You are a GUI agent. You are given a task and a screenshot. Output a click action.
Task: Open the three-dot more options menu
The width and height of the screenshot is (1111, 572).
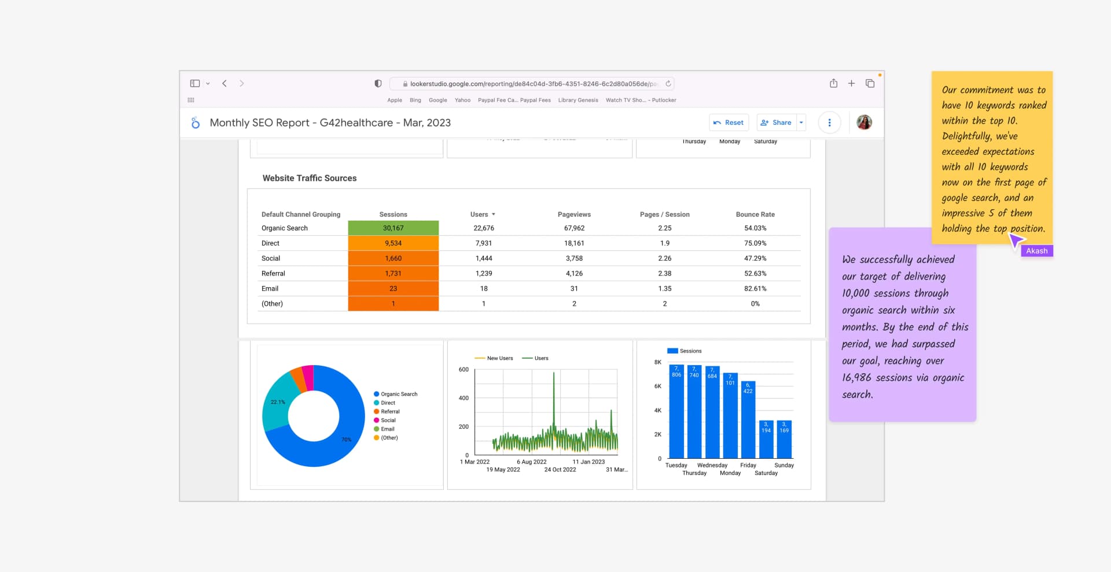click(829, 122)
